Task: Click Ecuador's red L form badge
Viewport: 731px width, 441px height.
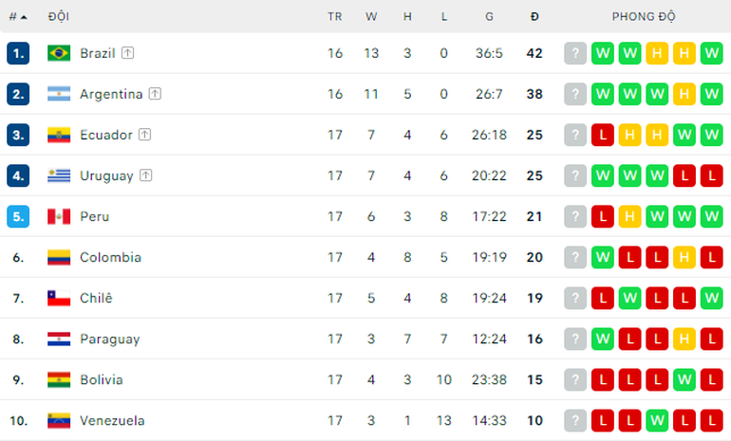Action: coord(603,135)
